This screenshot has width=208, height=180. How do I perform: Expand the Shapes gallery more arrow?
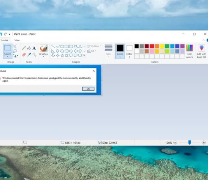(x=84, y=56)
